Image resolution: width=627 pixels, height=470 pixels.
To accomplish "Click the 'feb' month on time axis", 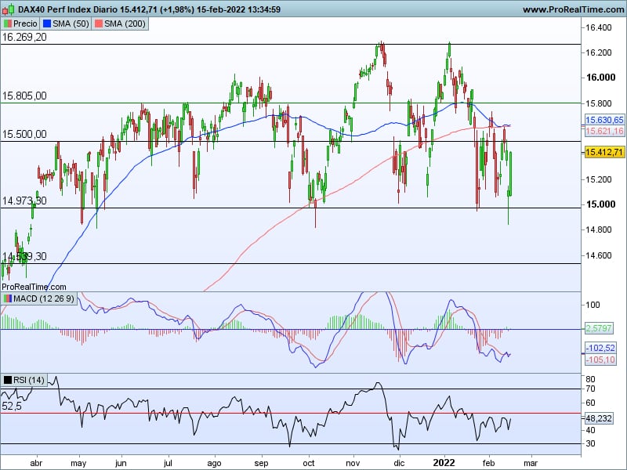I will 488,463.
